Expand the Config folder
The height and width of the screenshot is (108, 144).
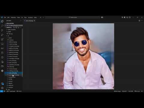click(x=13, y=79)
